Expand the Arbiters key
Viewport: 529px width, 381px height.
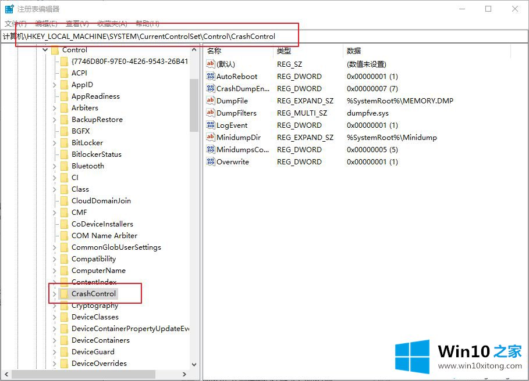pos(54,108)
